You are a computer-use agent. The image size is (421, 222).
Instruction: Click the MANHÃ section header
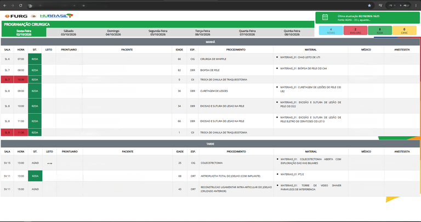tap(210, 42)
